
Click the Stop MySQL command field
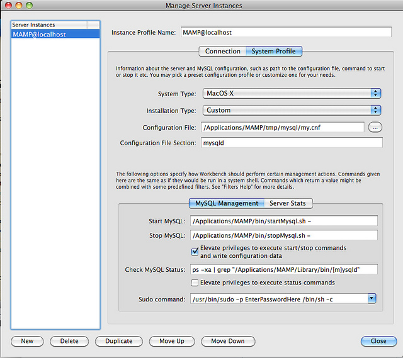(x=284, y=235)
